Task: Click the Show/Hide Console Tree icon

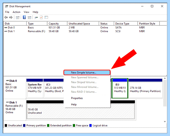Action: click(x=18, y=18)
